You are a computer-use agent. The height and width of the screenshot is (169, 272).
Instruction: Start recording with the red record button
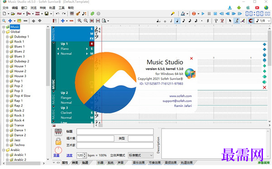[x=194, y=14]
